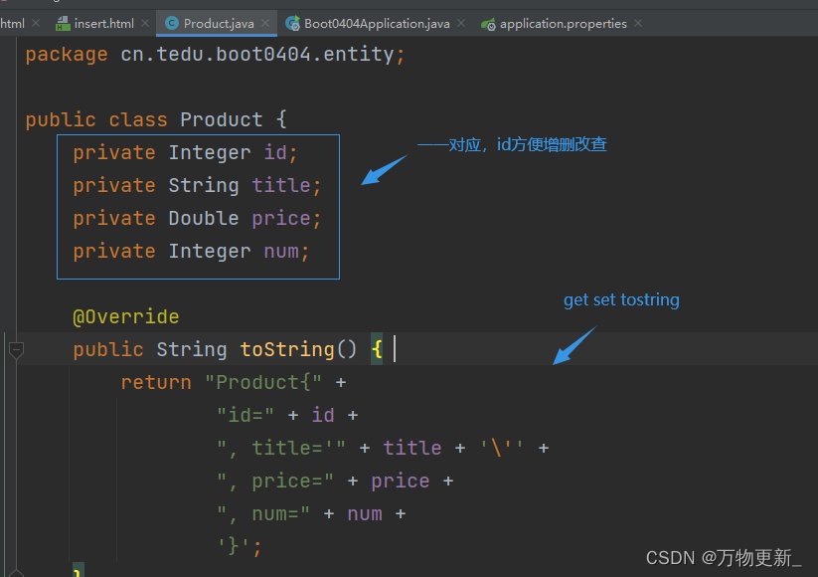Image resolution: width=818 pixels, height=577 pixels.
Task: Place cursor on the Product class name
Action: [x=221, y=118]
